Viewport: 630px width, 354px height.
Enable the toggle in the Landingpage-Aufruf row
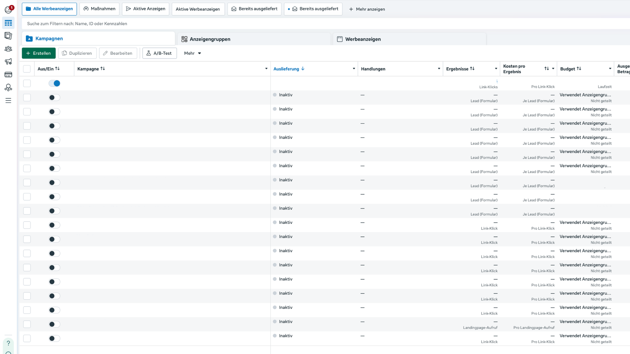click(x=54, y=324)
